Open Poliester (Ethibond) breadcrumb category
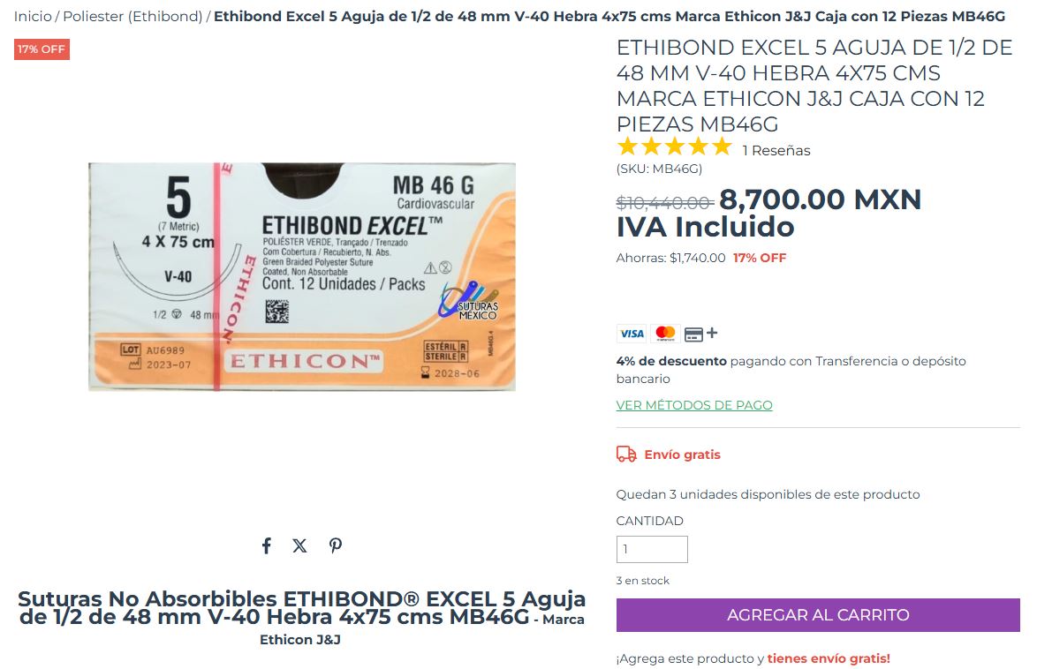Image resolution: width=1037 pixels, height=669 pixels. 132,17
